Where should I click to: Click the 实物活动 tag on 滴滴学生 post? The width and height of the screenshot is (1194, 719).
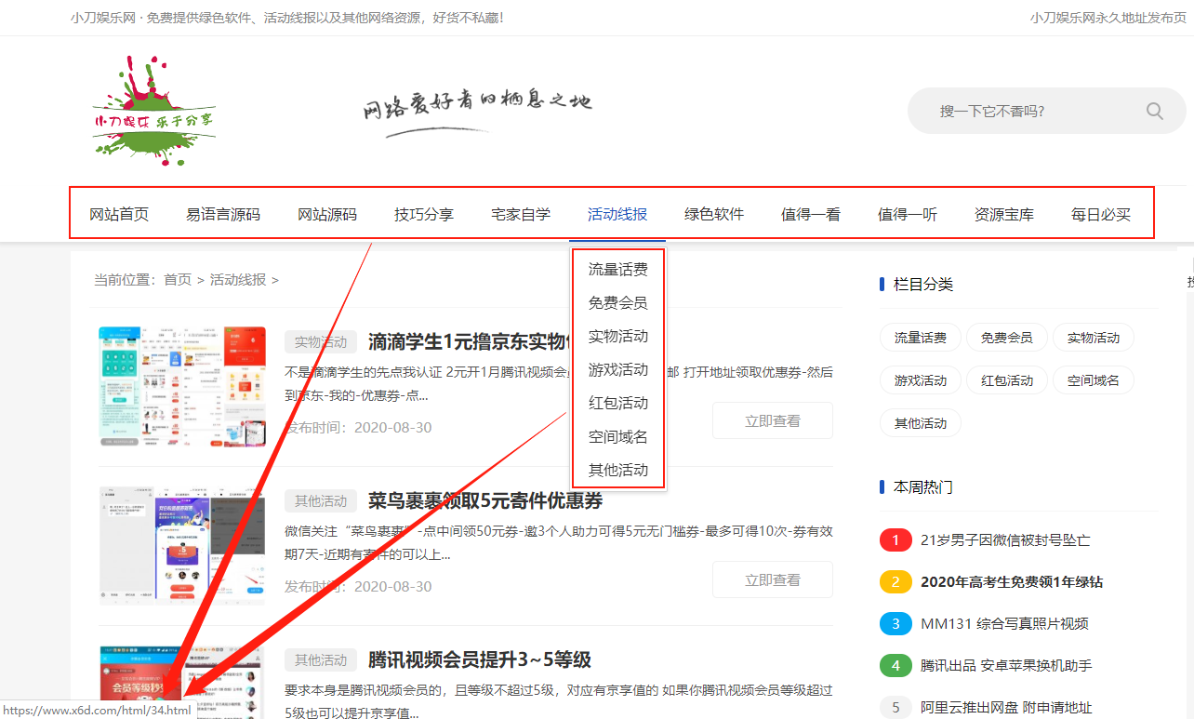(x=321, y=342)
